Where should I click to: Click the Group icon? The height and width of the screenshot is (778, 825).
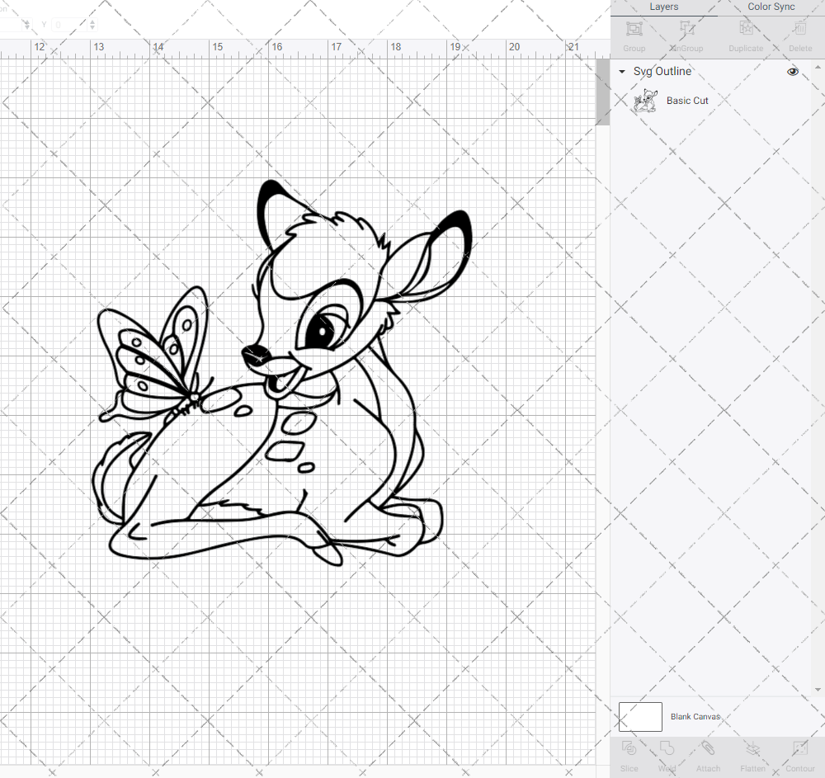coord(634,33)
